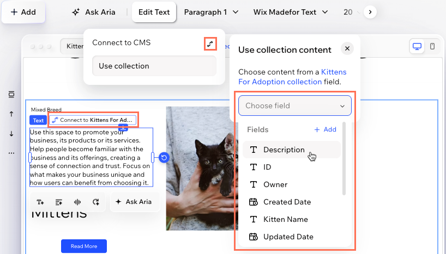Click the Connect to CMS connector icon

coord(210,44)
